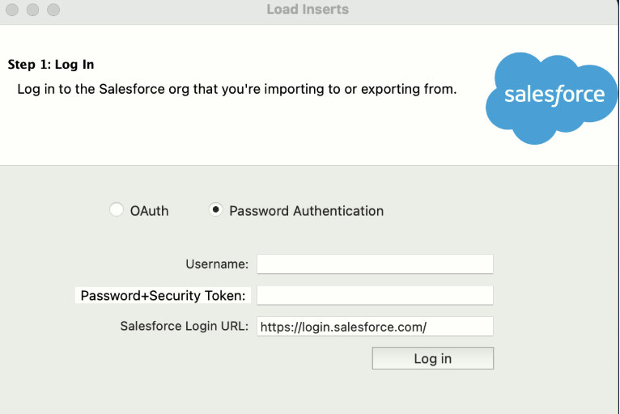Click the login instructions description text
The height and width of the screenshot is (414, 620).
(236, 89)
